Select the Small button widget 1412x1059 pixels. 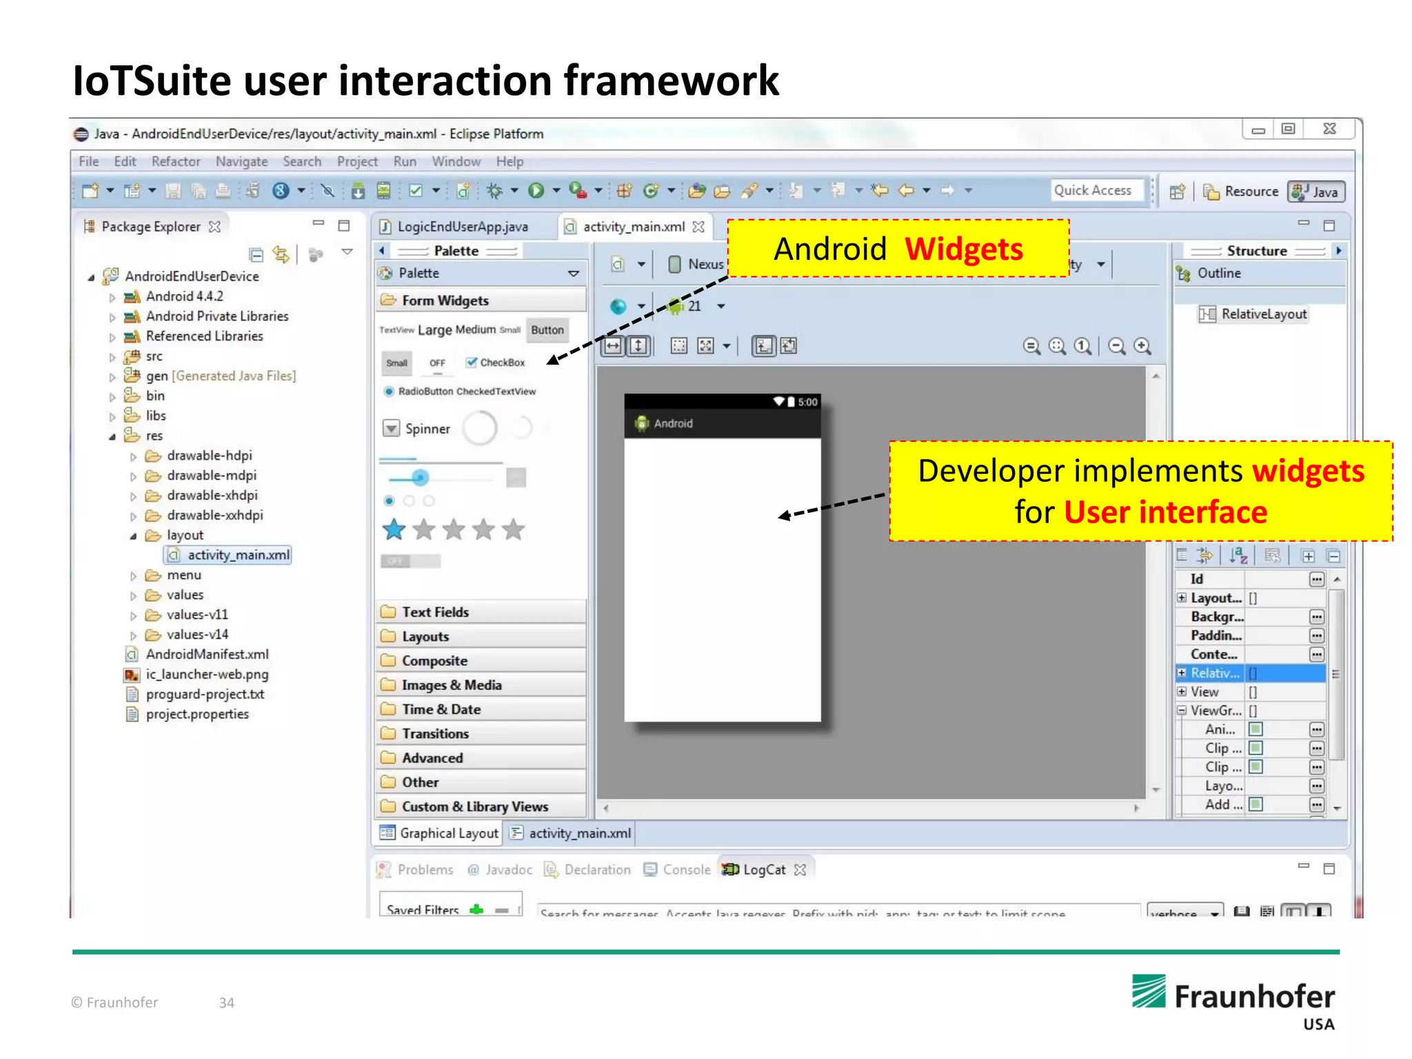coord(396,363)
